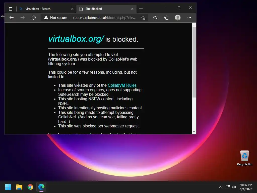The height and width of the screenshot is (193, 257).
Task: Click the bold virtualbox.org/ text in paragraph
Action: pyautogui.click(x=63, y=59)
